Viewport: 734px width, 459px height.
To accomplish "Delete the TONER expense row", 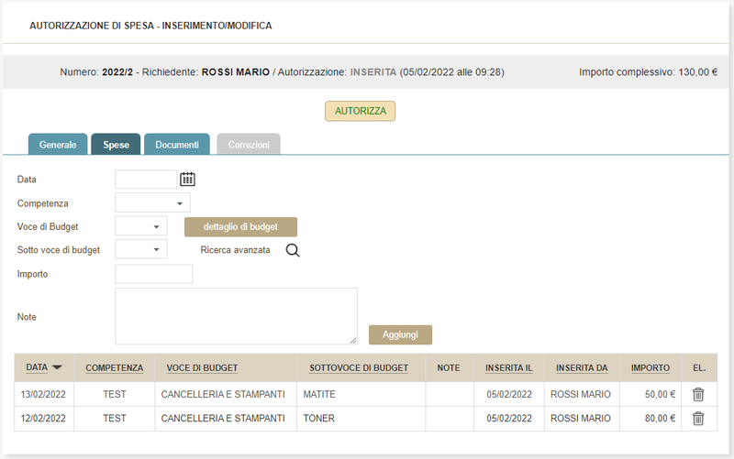I will click(698, 419).
